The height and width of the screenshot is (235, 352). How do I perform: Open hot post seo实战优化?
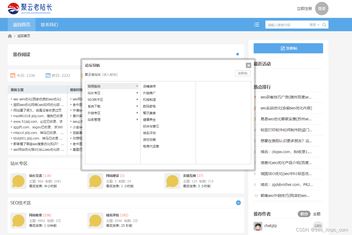[286, 108]
